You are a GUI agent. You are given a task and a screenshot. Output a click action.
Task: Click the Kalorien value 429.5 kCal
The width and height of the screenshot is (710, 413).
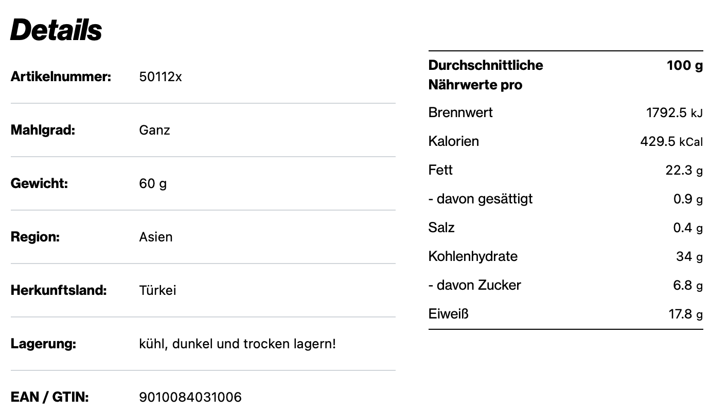click(671, 142)
